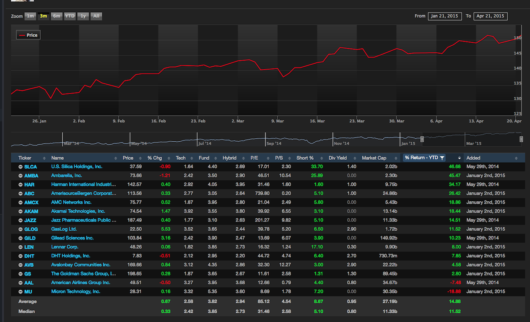Click the minus icon beside AMBA

[x=21, y=176]
